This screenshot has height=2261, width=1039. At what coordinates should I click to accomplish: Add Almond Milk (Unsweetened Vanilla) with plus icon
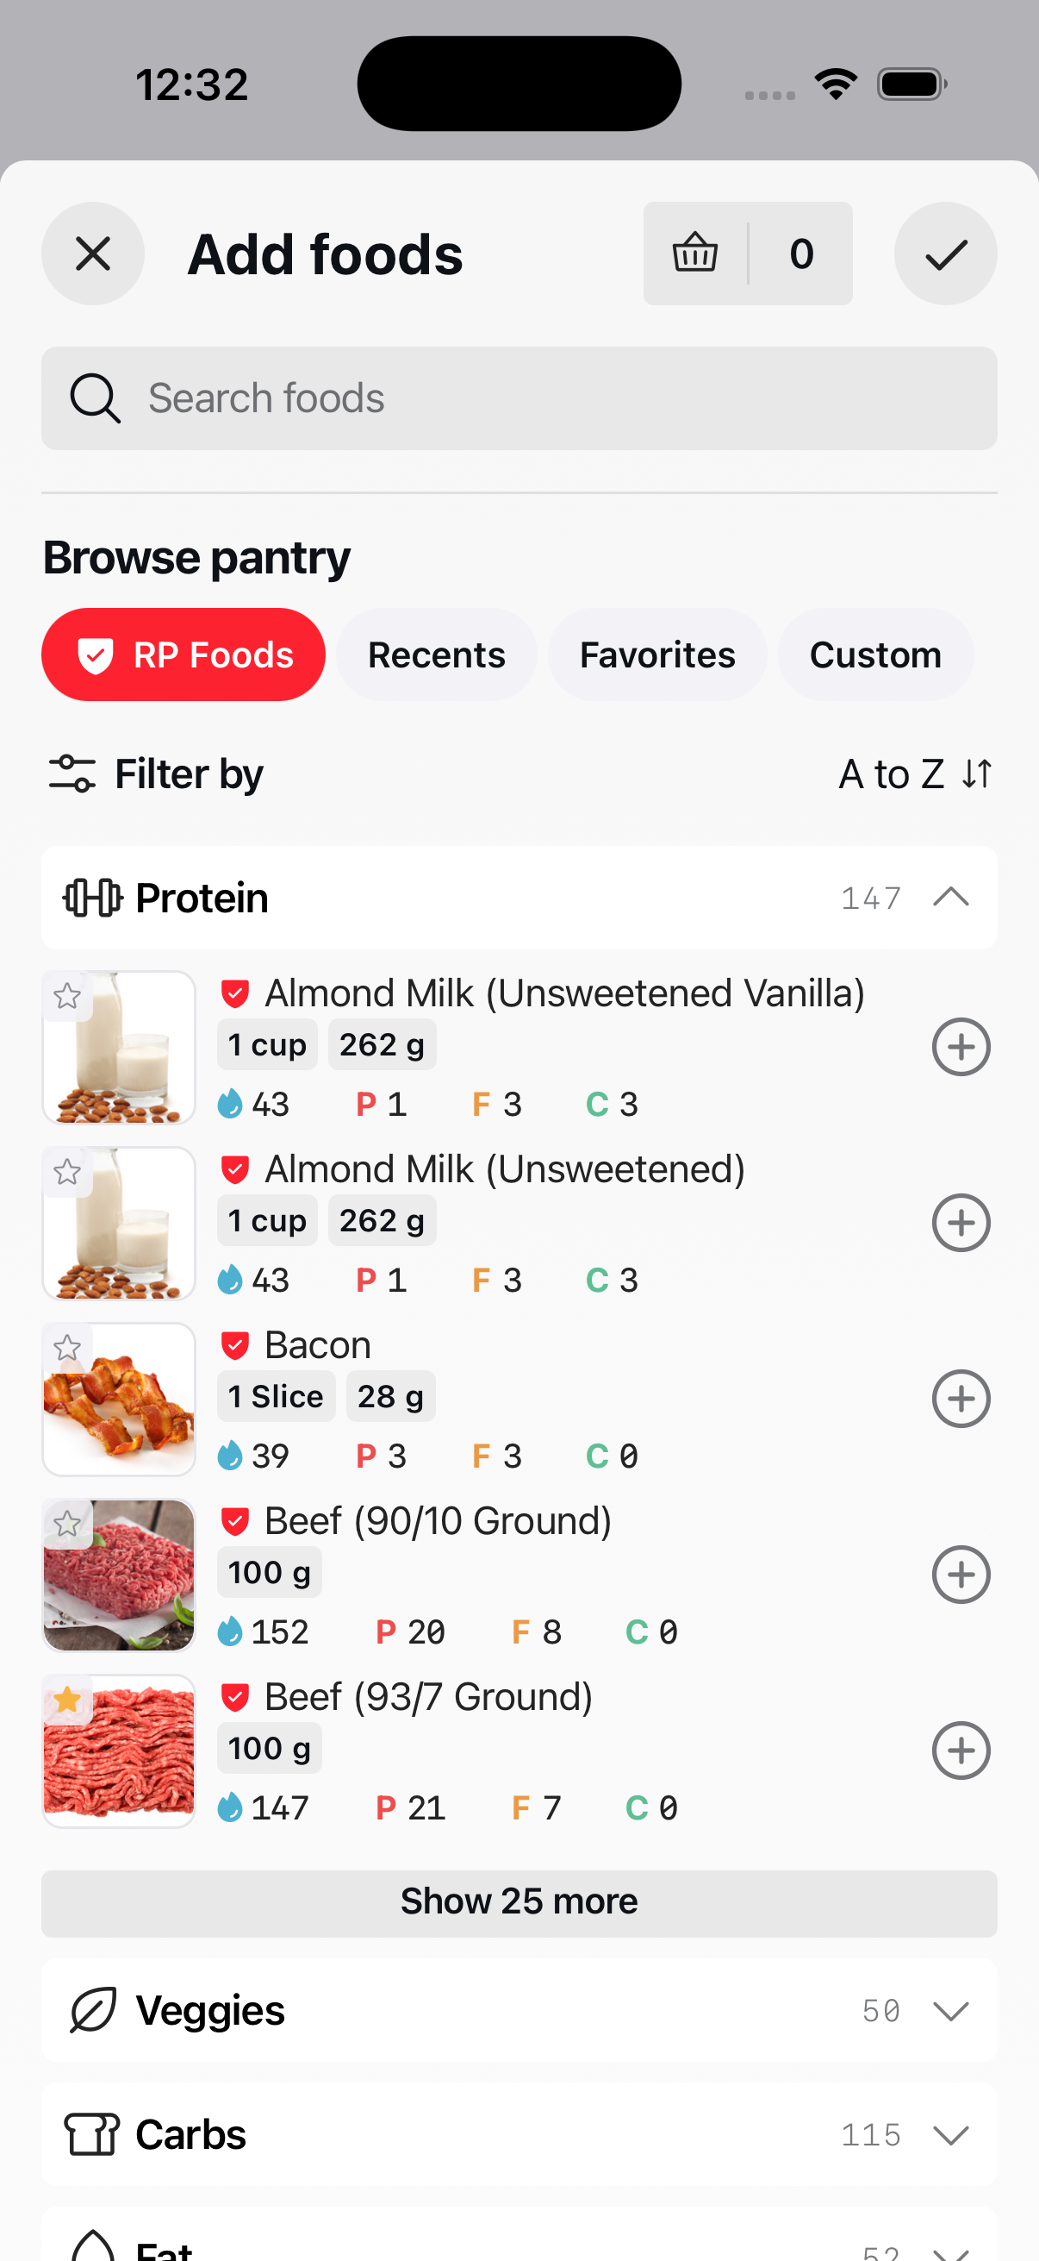961,1046
